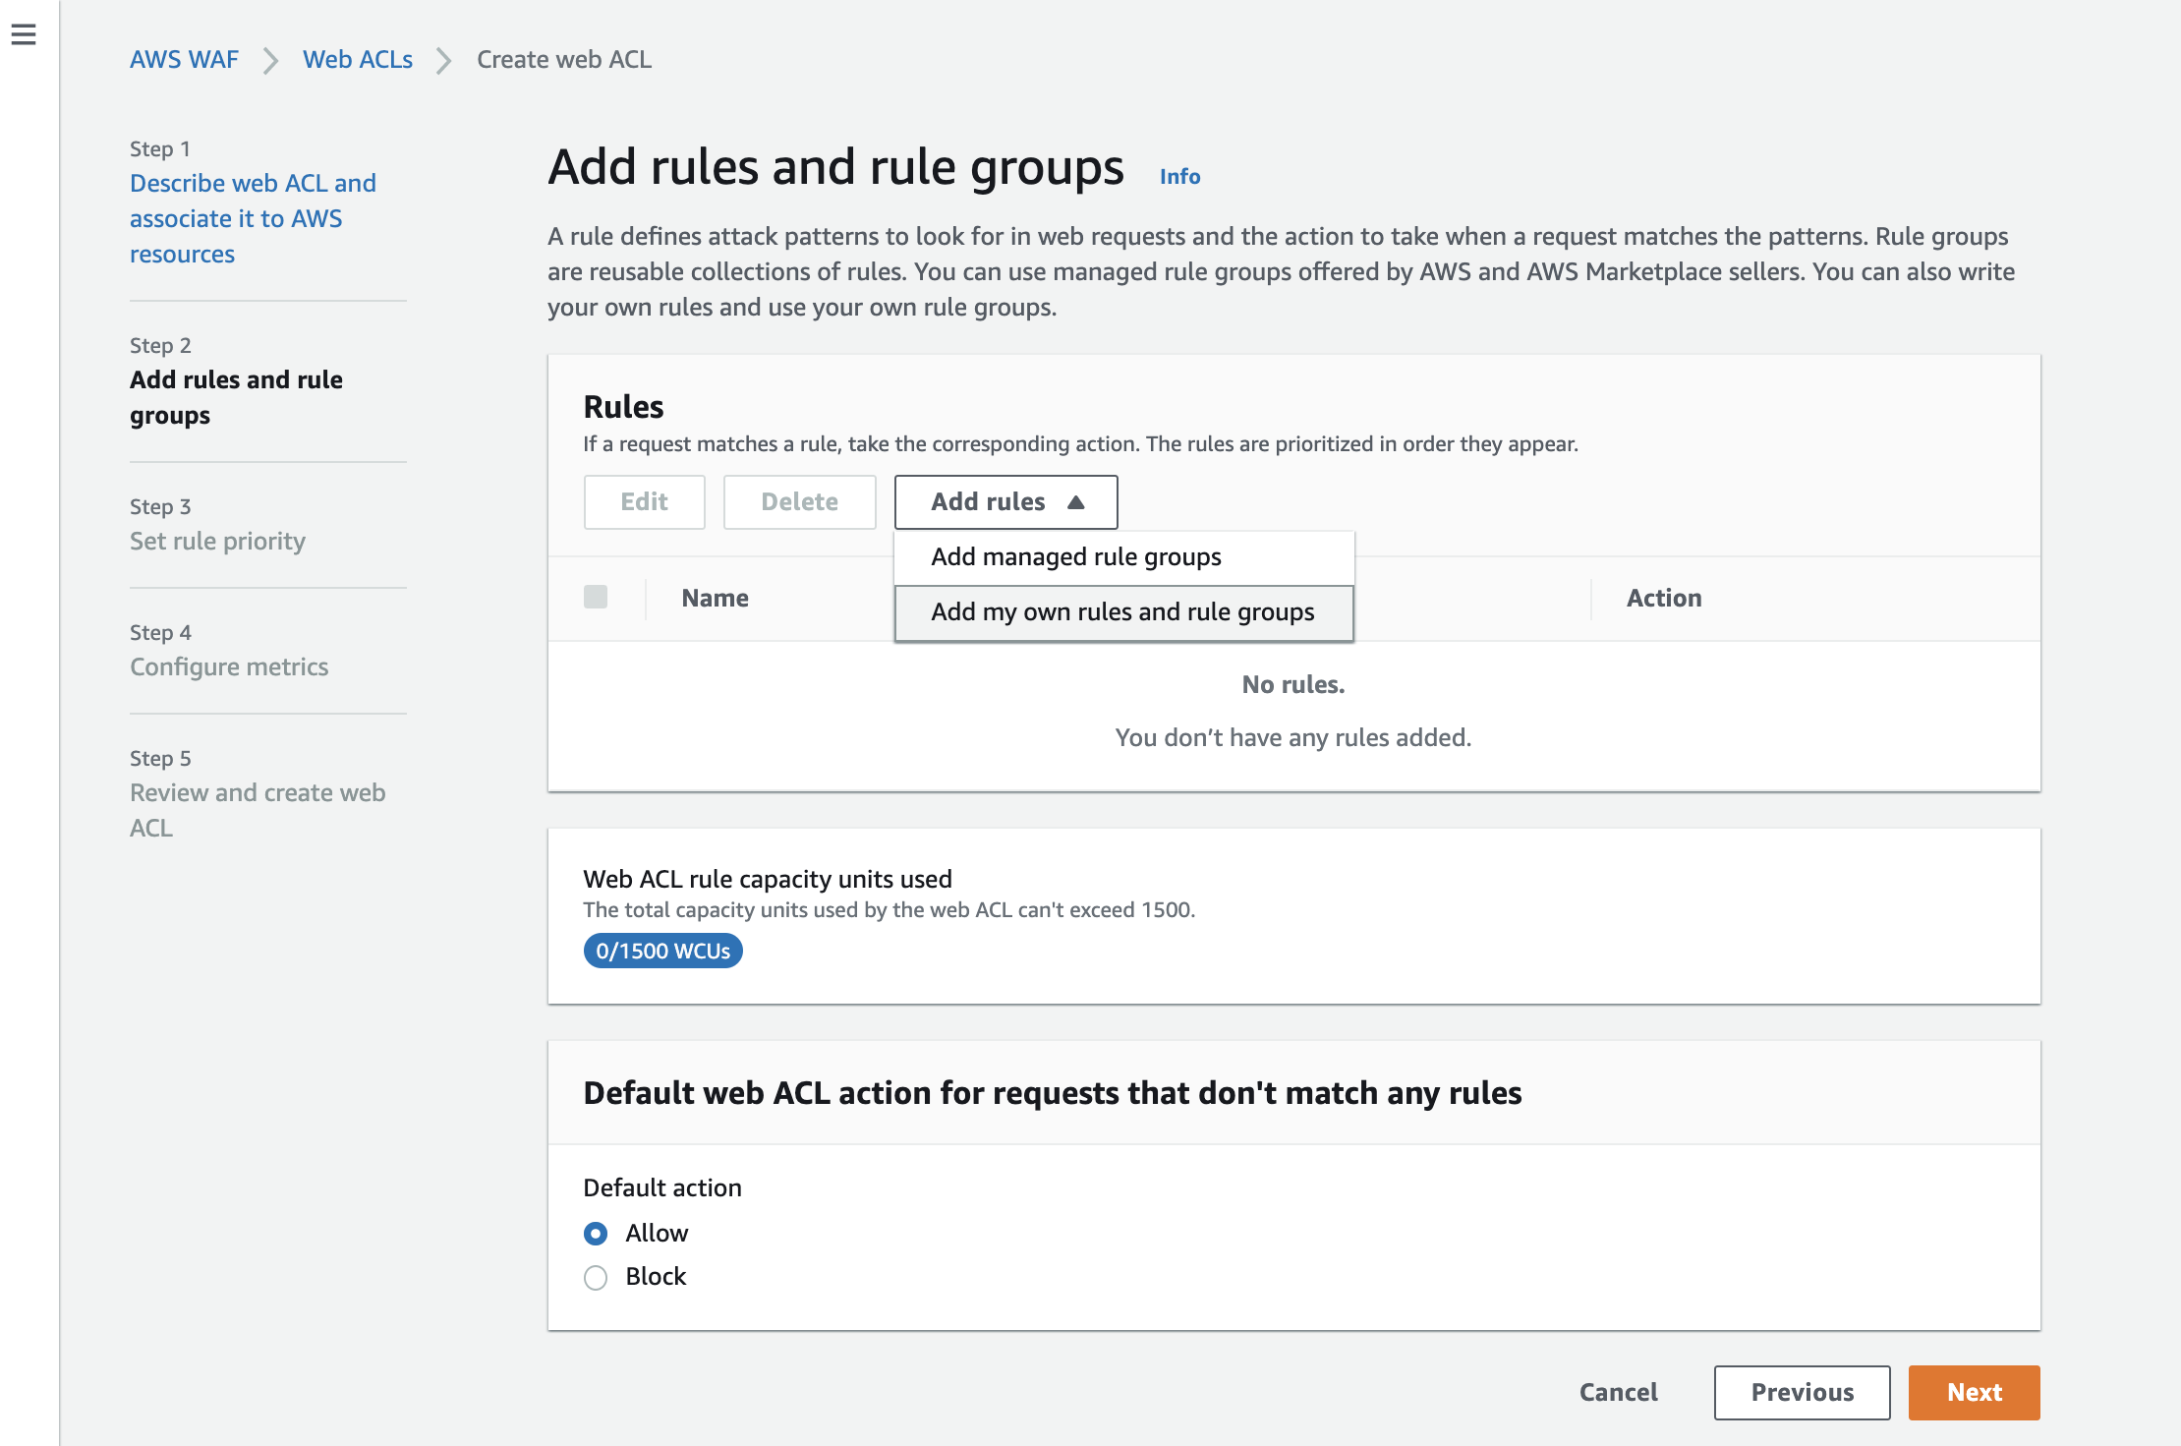Go to AWS WAF breadcrumb link
Screen dimensions: 2181x1446
(x=184, y=60)
